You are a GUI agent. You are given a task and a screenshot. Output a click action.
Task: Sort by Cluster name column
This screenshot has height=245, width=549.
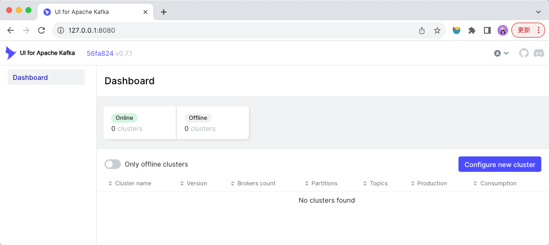coord(133,183)
